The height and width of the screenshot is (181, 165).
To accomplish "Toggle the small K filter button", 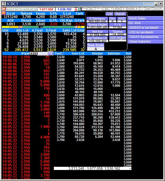I will [35, 53].
